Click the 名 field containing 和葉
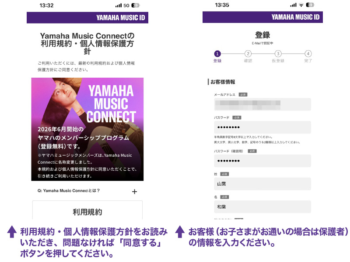The height and width of the screenshot is (262, 350). 262,207
